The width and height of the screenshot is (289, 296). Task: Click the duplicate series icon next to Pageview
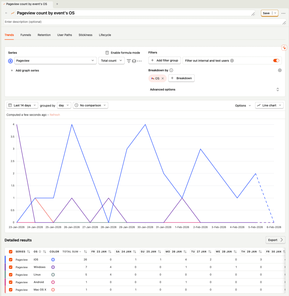pyautogui.click(x=134, y=61)
